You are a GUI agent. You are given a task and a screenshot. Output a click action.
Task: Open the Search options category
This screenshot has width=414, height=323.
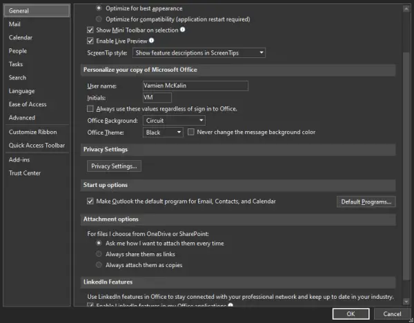click(x=37, y=78)
